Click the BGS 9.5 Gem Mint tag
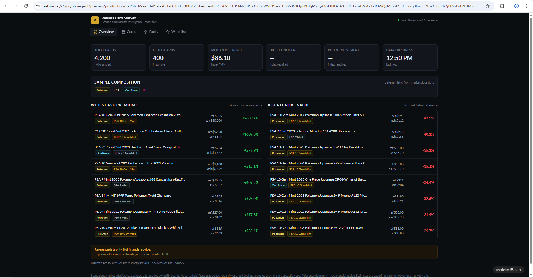This screenshot has height=278, width=533. click(126, 153)
